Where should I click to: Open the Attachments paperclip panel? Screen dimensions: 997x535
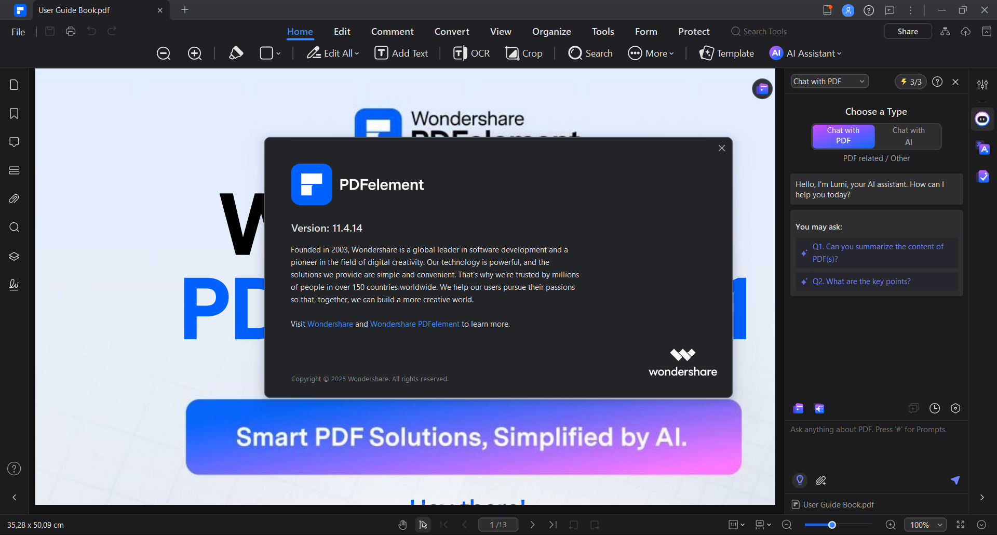(x=14, y=199)
